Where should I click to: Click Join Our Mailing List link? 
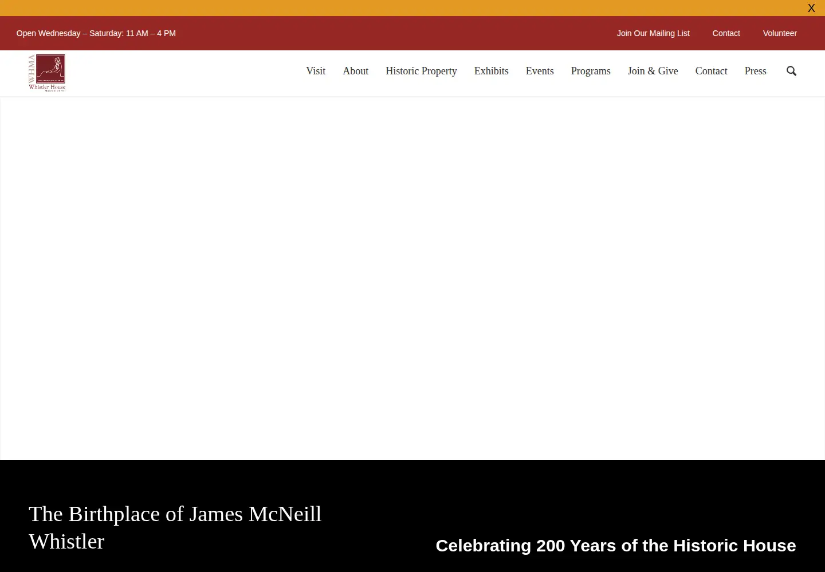(x=653, y=33)
